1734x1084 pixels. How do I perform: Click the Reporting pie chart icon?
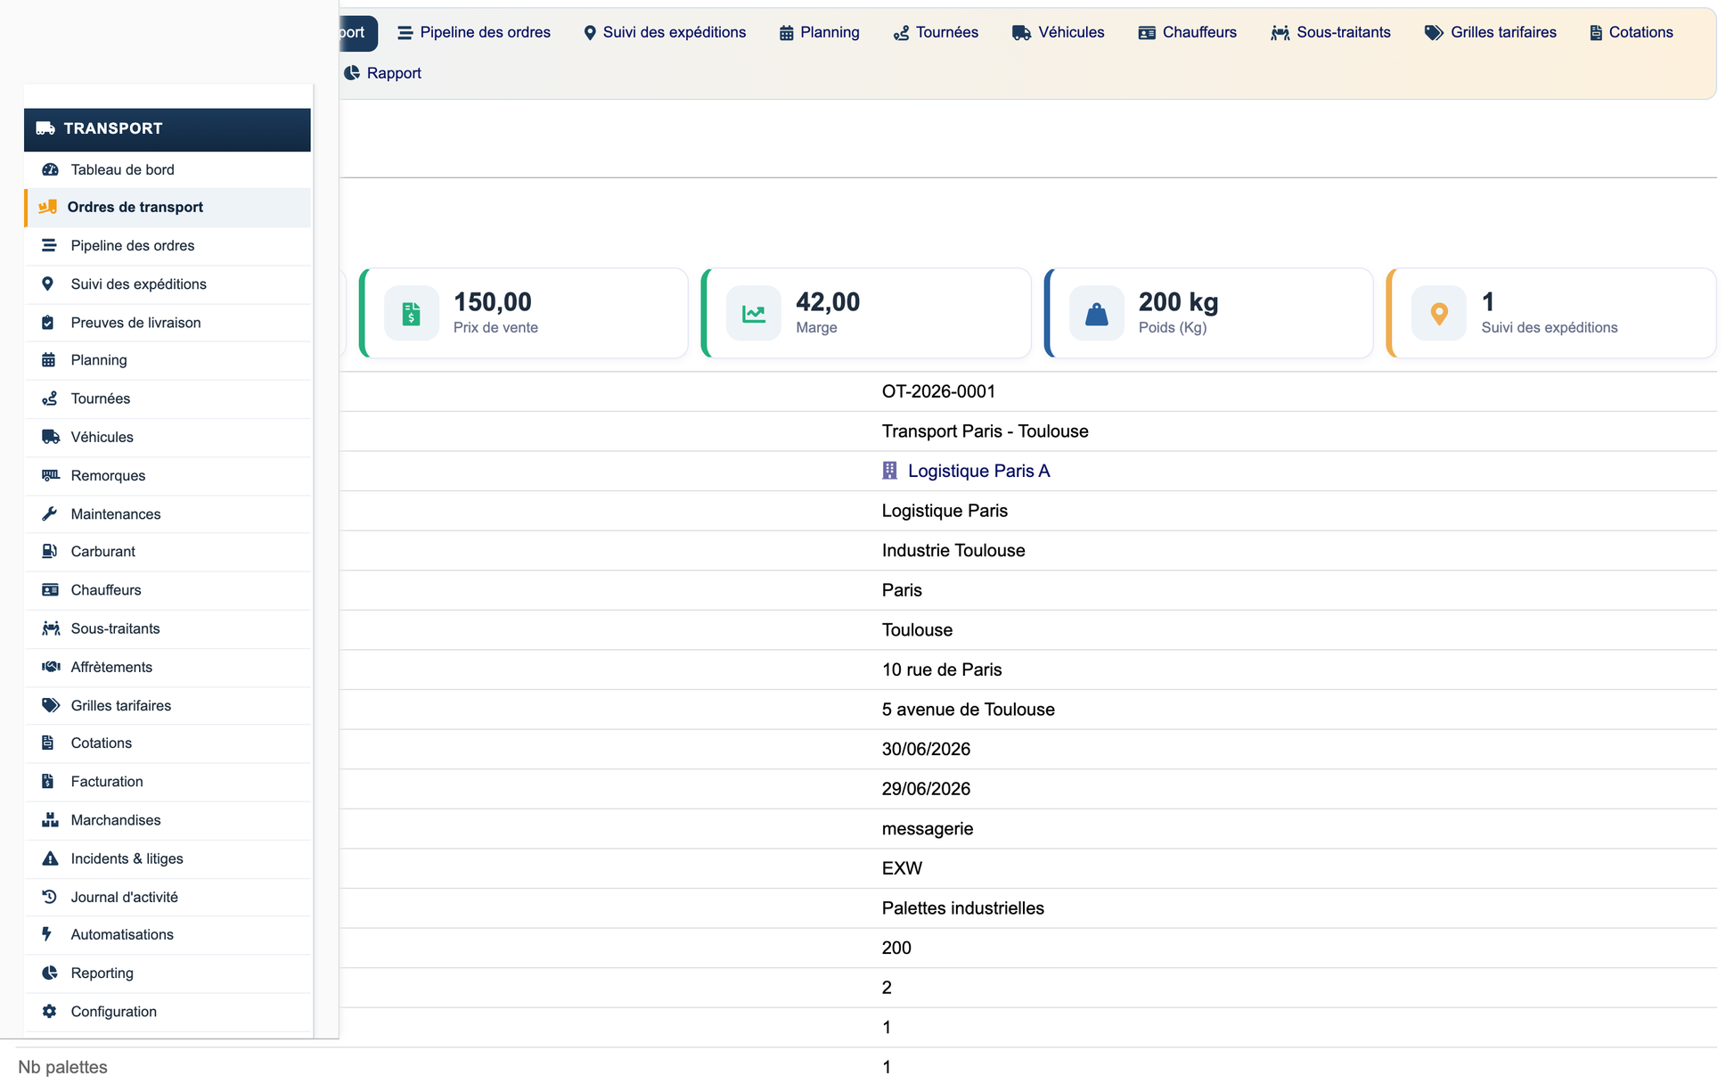[x=49, y=973]
